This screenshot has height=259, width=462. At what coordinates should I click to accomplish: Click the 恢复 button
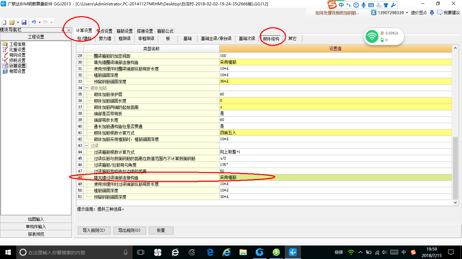tap(161, 231)
